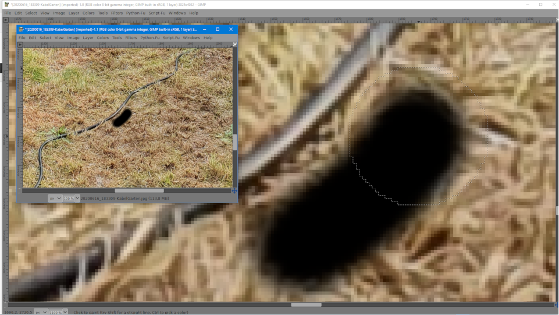This screenshot has height=315, width=559.
Task: Click black paint blob in the 1.1 view canvas
Action: 122,118
